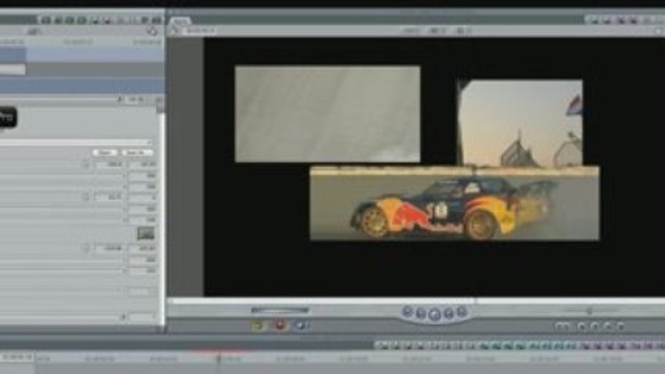Click the blue Replace edit button

302,326
